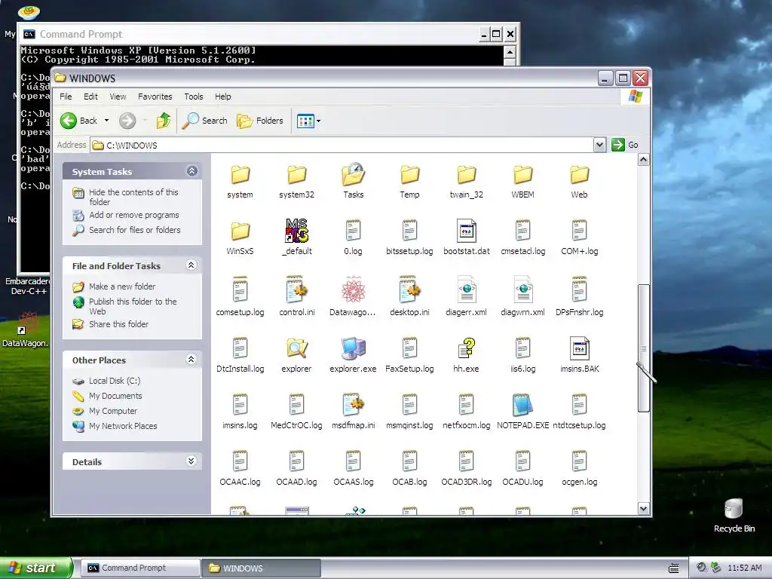
Task: Click the file list scroll up arrow
Action: 644,160
